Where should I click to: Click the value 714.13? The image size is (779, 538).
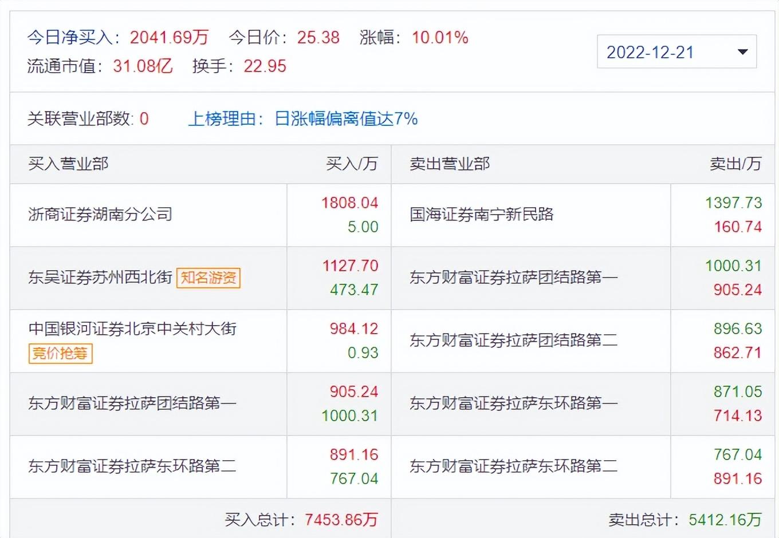pos(738,416)
